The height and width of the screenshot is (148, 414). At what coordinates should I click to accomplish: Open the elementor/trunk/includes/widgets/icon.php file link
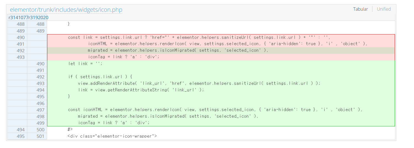tap(66, 10)
